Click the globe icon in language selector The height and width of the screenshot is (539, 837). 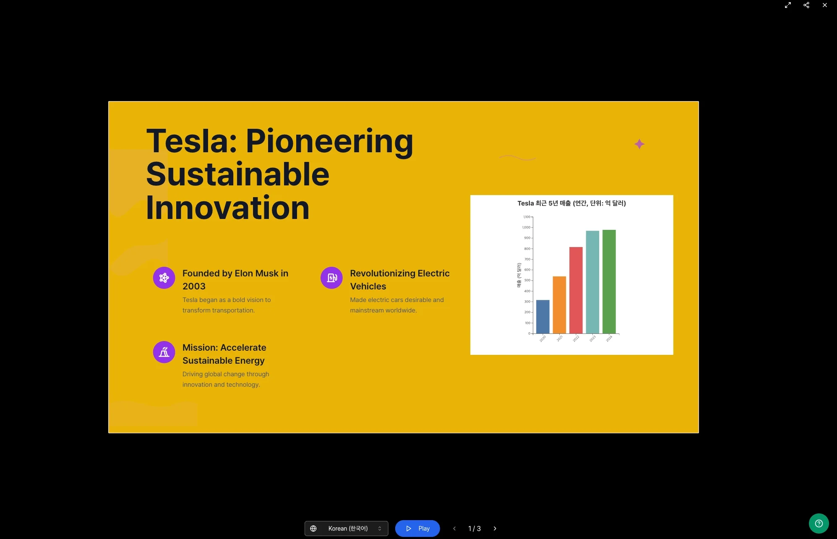coord(313,529)
